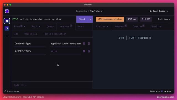Open the Cookies tab
The image size is (177, 100).
coord(138,26)
